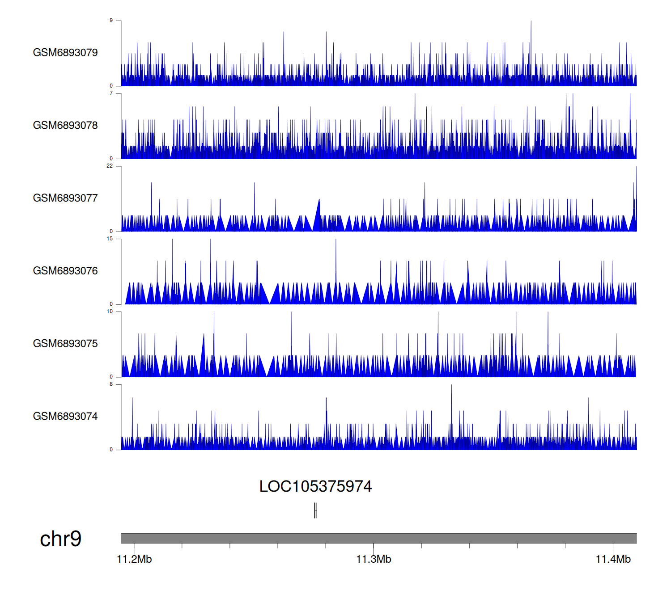
Task: Click the gene marker below LOC105375974
Action: click(x=316, y=510)
